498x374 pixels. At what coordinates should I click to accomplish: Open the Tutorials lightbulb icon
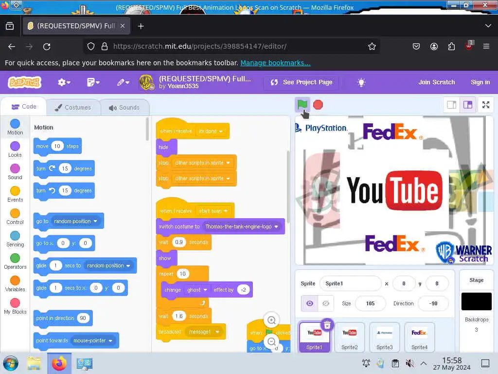tap(361, 82)
